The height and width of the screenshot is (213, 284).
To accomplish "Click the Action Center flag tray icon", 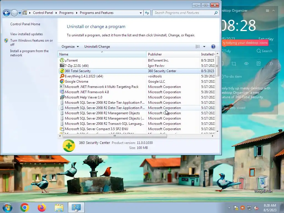I will click(236, 208).
